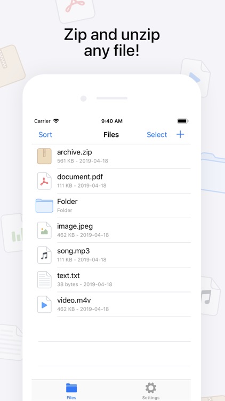Click the Files title in navigation bar

(x=111, y=135)
